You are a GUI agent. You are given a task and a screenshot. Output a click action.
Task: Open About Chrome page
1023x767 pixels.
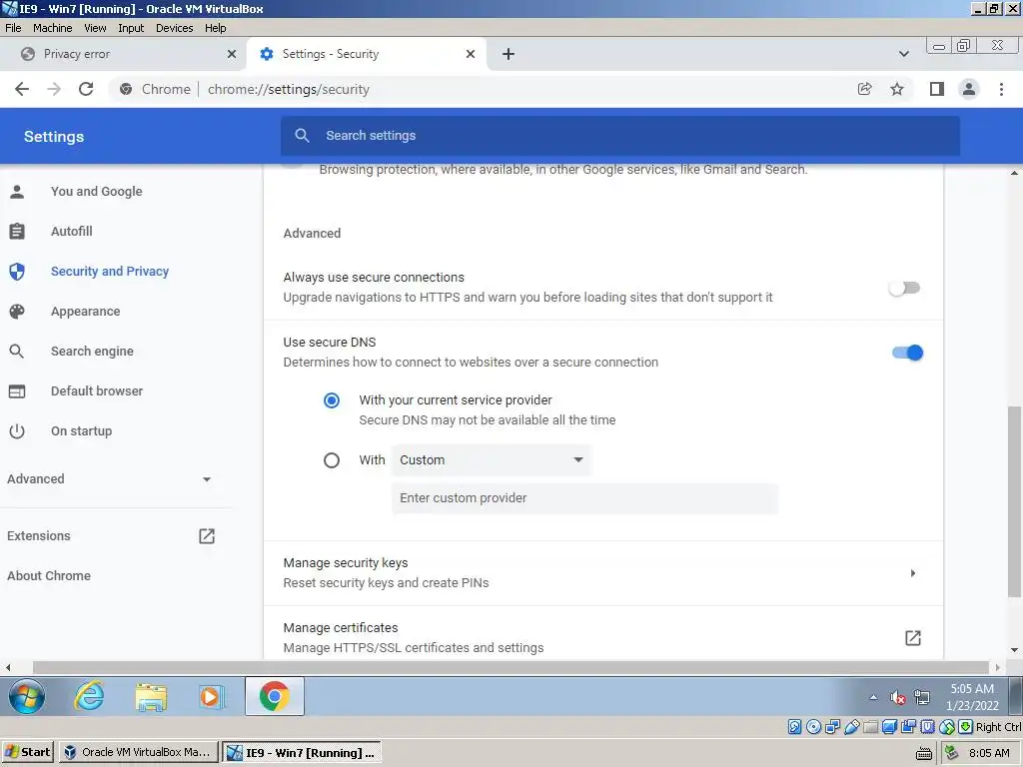tap(49, 576)
